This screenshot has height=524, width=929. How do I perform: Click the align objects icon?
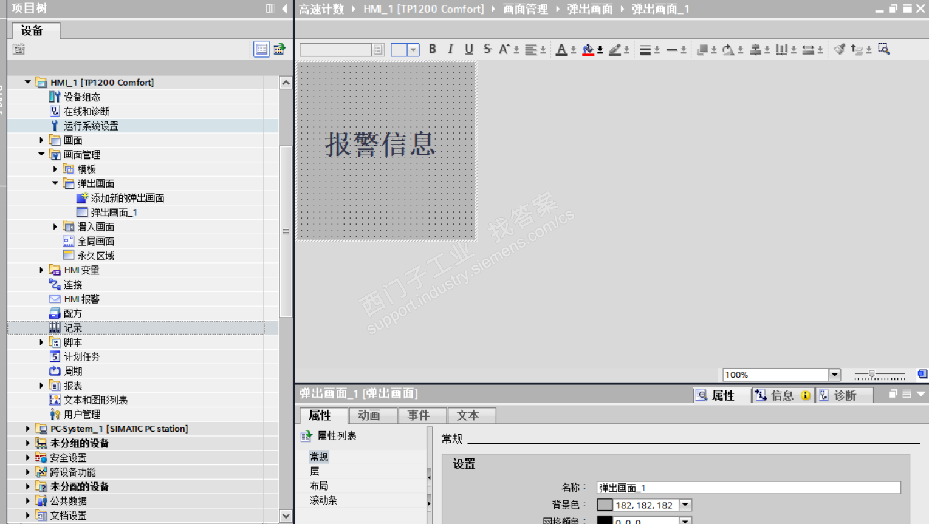755,50
